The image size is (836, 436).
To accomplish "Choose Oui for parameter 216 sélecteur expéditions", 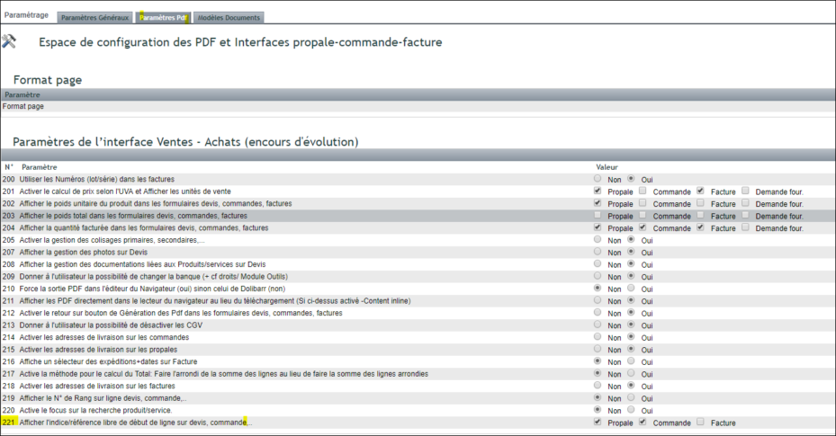I will pyautogui.click(x=631, y=361).
